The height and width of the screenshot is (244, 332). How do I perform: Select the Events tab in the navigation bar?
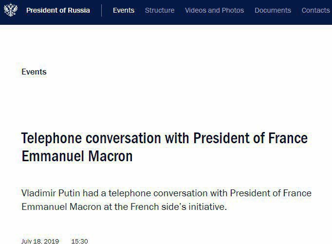point(124,10)
